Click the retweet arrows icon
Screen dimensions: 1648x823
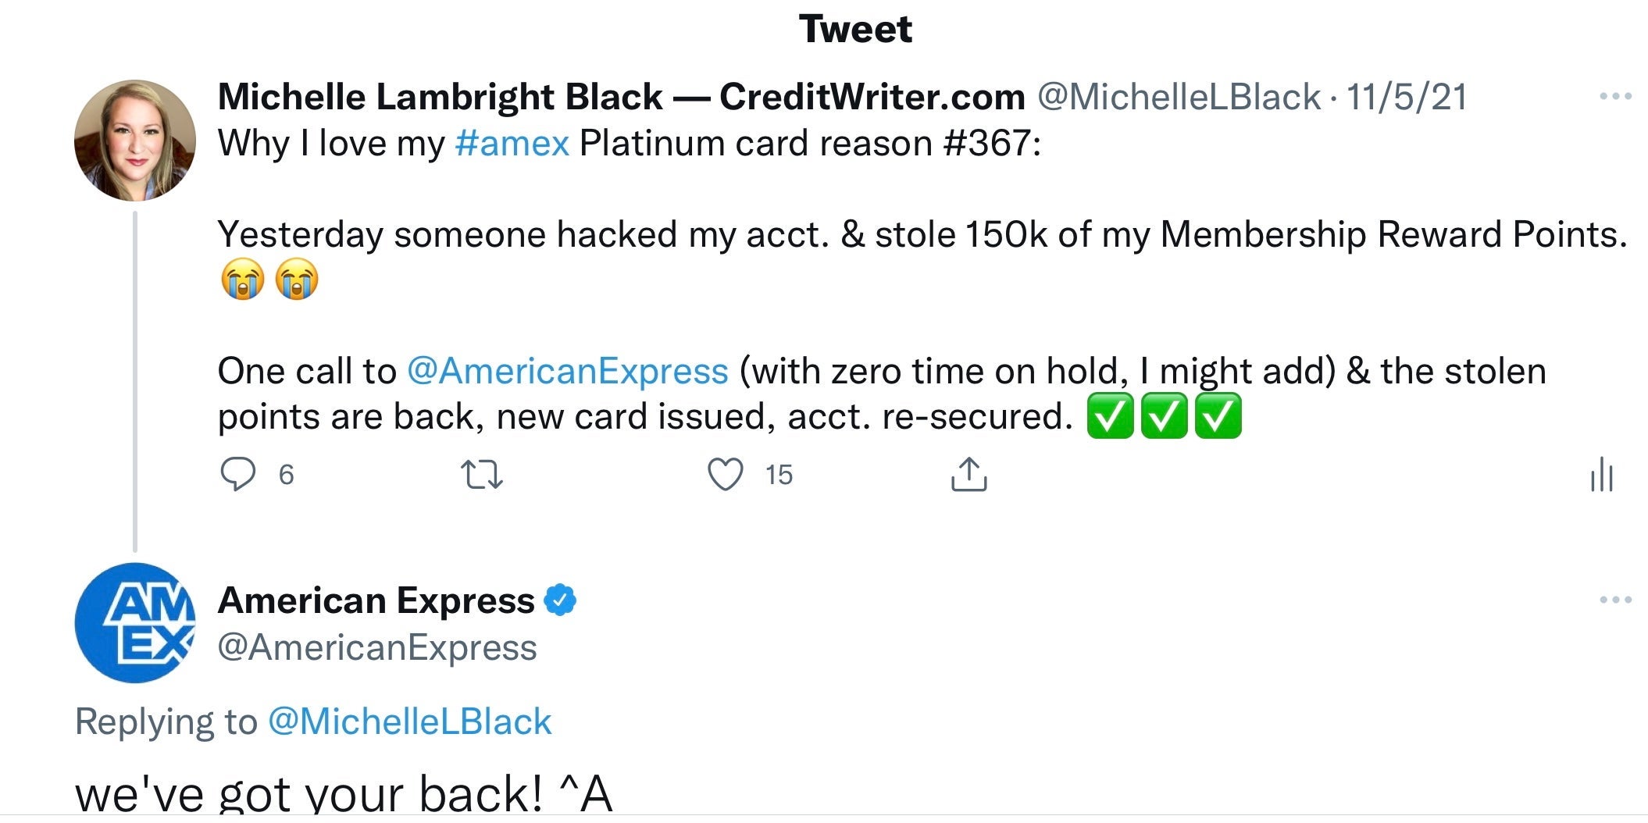pos(481,474)
